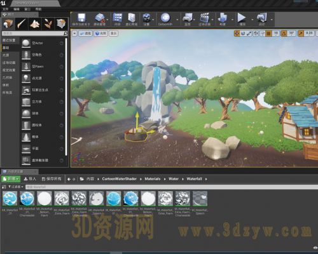Toggle world/local coordinate system globe
The width and height of the screenshot is (318, 254).
pyautogui.click(x=256, y=34)
